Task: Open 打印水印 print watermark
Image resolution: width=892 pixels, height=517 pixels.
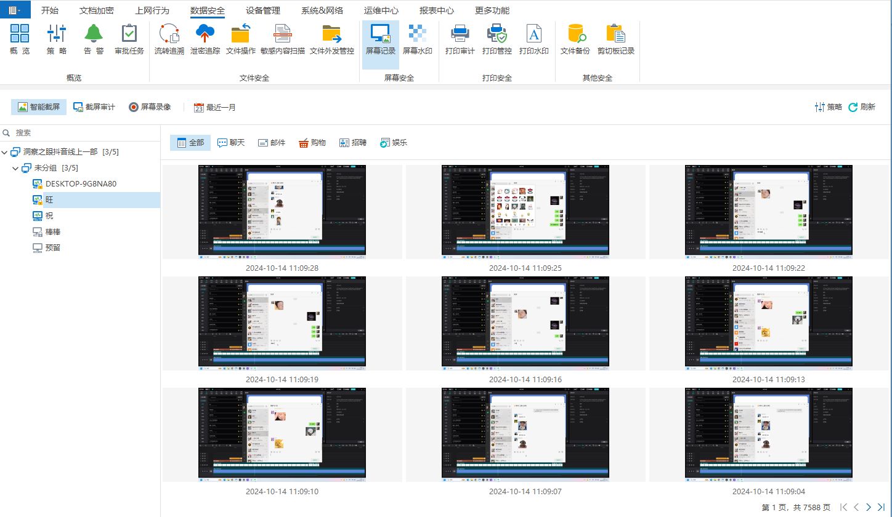Action: coord(534,41)
